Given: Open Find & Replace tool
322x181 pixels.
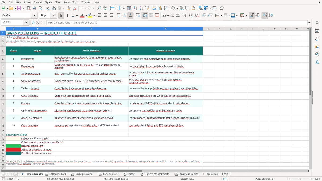Looking at the screenshot, I should pos(99,8).
